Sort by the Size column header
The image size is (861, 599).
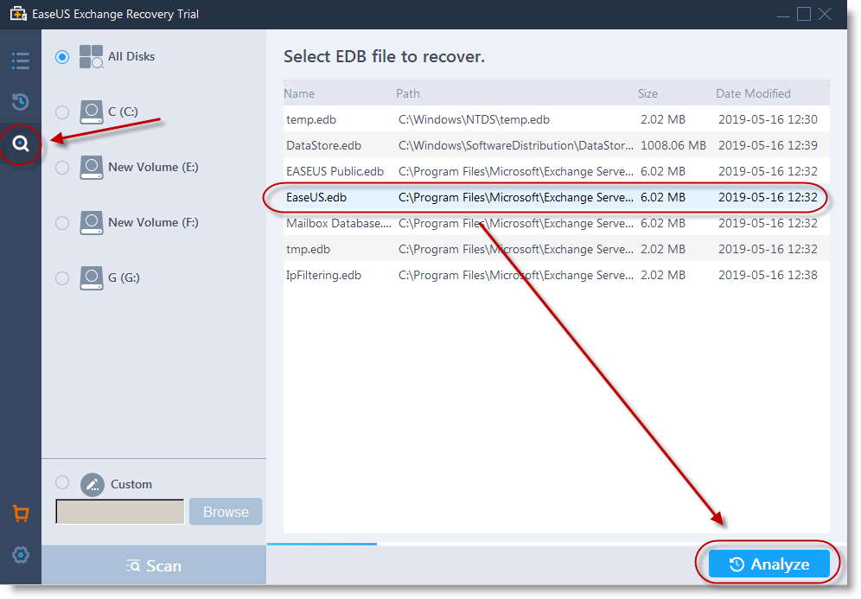click(x=647, y=93)
